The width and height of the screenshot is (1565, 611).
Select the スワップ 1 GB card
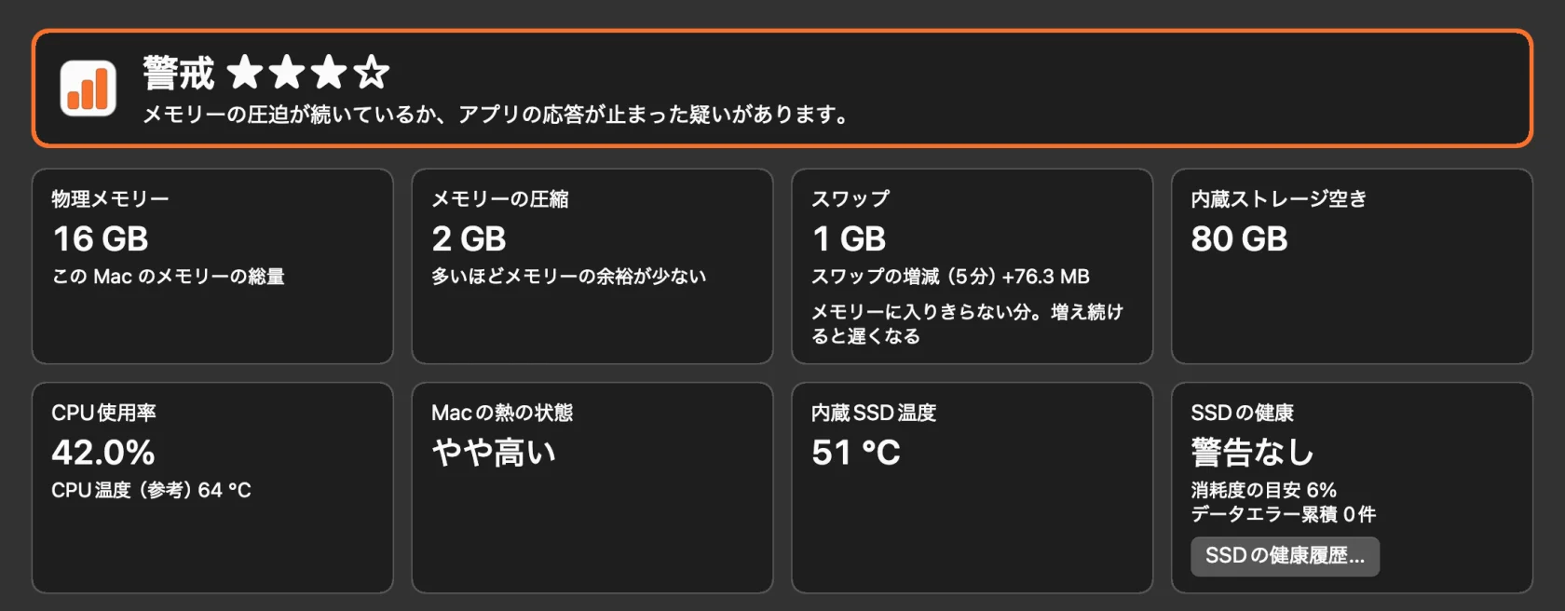tap(973, 266)
